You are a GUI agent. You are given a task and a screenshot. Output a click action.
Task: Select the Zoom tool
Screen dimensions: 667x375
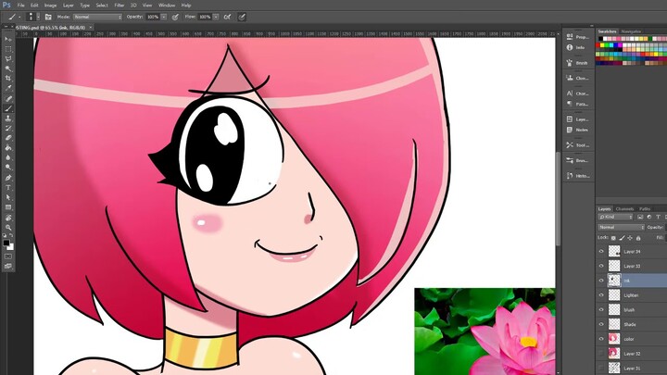point(8,227)
